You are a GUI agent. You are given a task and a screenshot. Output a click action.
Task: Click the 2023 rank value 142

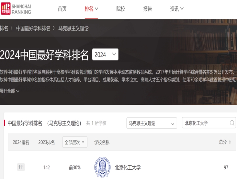tap(47, 167)
